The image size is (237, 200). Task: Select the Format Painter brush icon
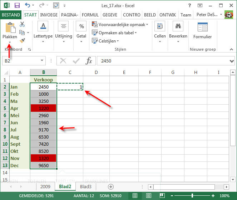pos(23,40)
